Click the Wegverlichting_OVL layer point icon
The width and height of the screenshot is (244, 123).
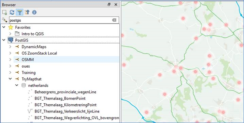coord(30,118)
